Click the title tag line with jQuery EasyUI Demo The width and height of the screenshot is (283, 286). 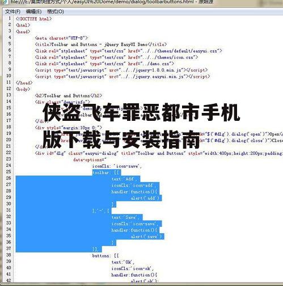[x=101, y=44]
